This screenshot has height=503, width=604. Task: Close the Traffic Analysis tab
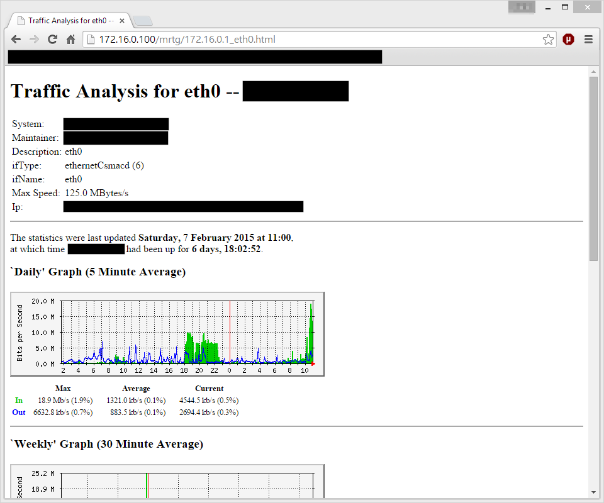click(x=122, y=21)
